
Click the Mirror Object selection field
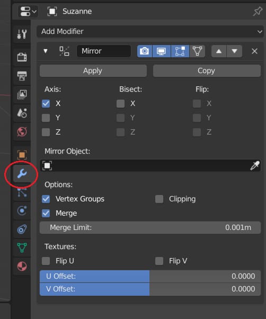(150, 166)
